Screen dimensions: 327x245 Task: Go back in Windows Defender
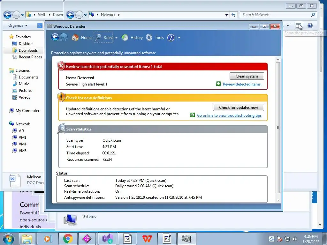(x=55, y=37)
